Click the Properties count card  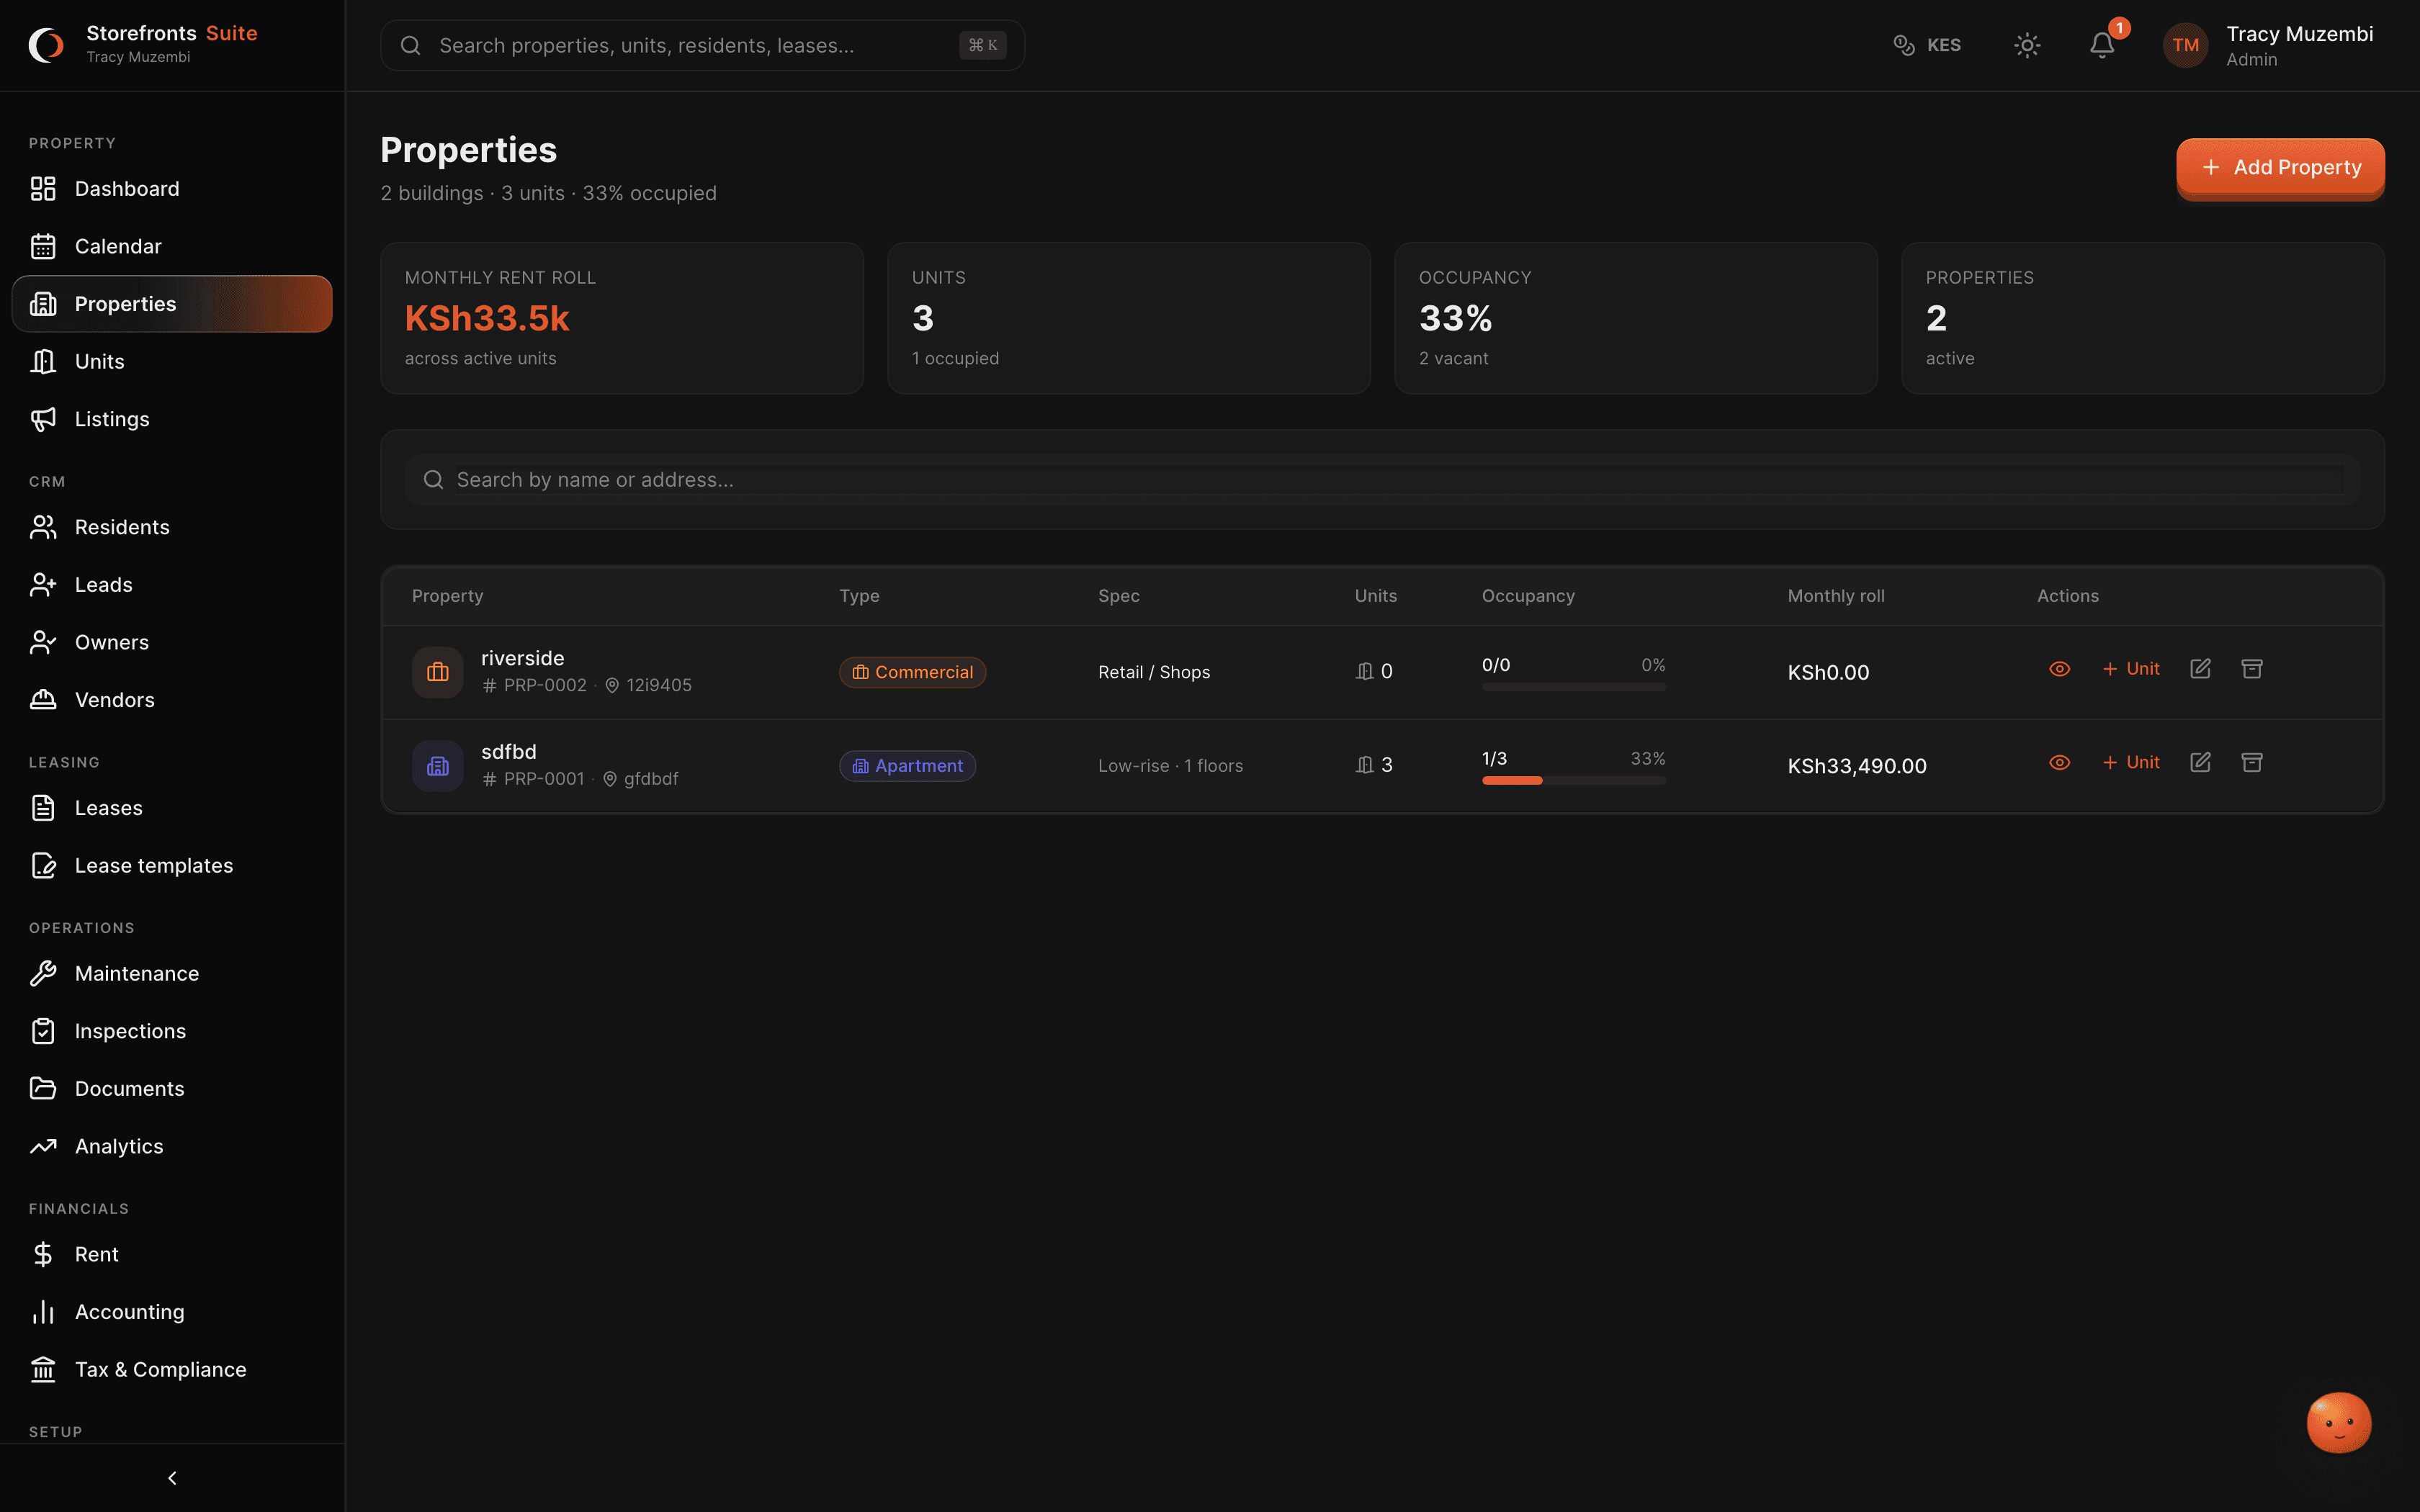tap(2142, 318)
